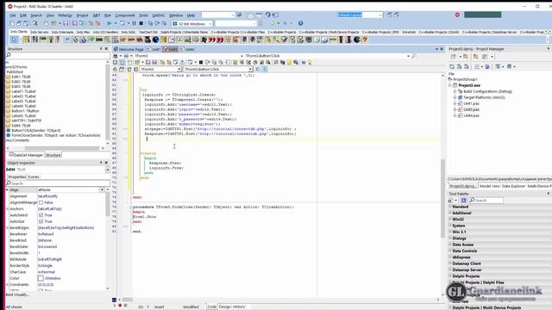Expand the BevelEdges property
This screenshot has width=552, height=310.
(8, 227)
